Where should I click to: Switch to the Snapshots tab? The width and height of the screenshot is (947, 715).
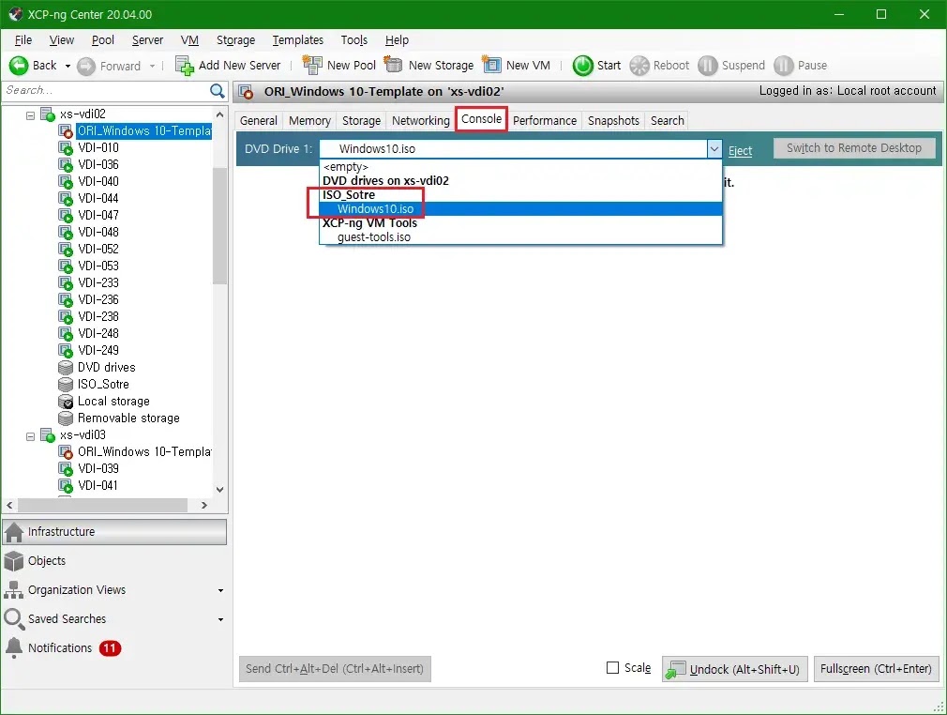click(x=613, y=120)
